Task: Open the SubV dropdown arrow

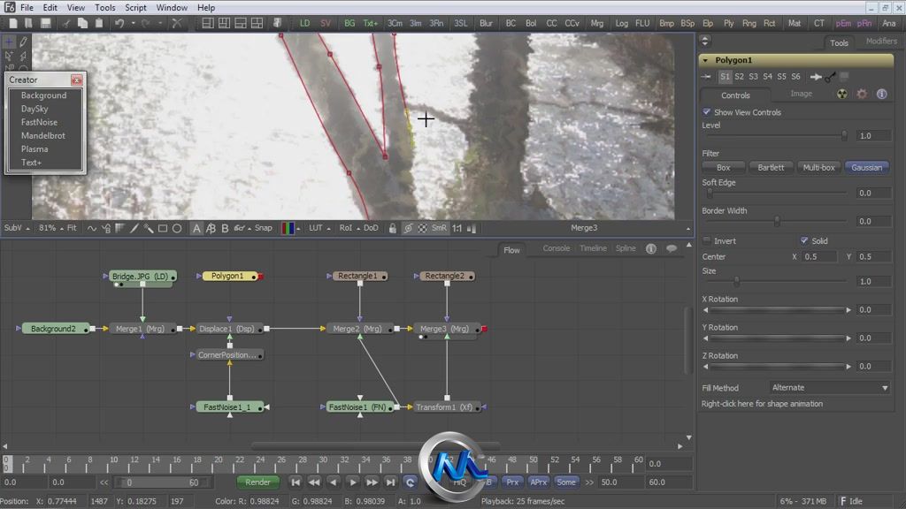Action: 27,229
